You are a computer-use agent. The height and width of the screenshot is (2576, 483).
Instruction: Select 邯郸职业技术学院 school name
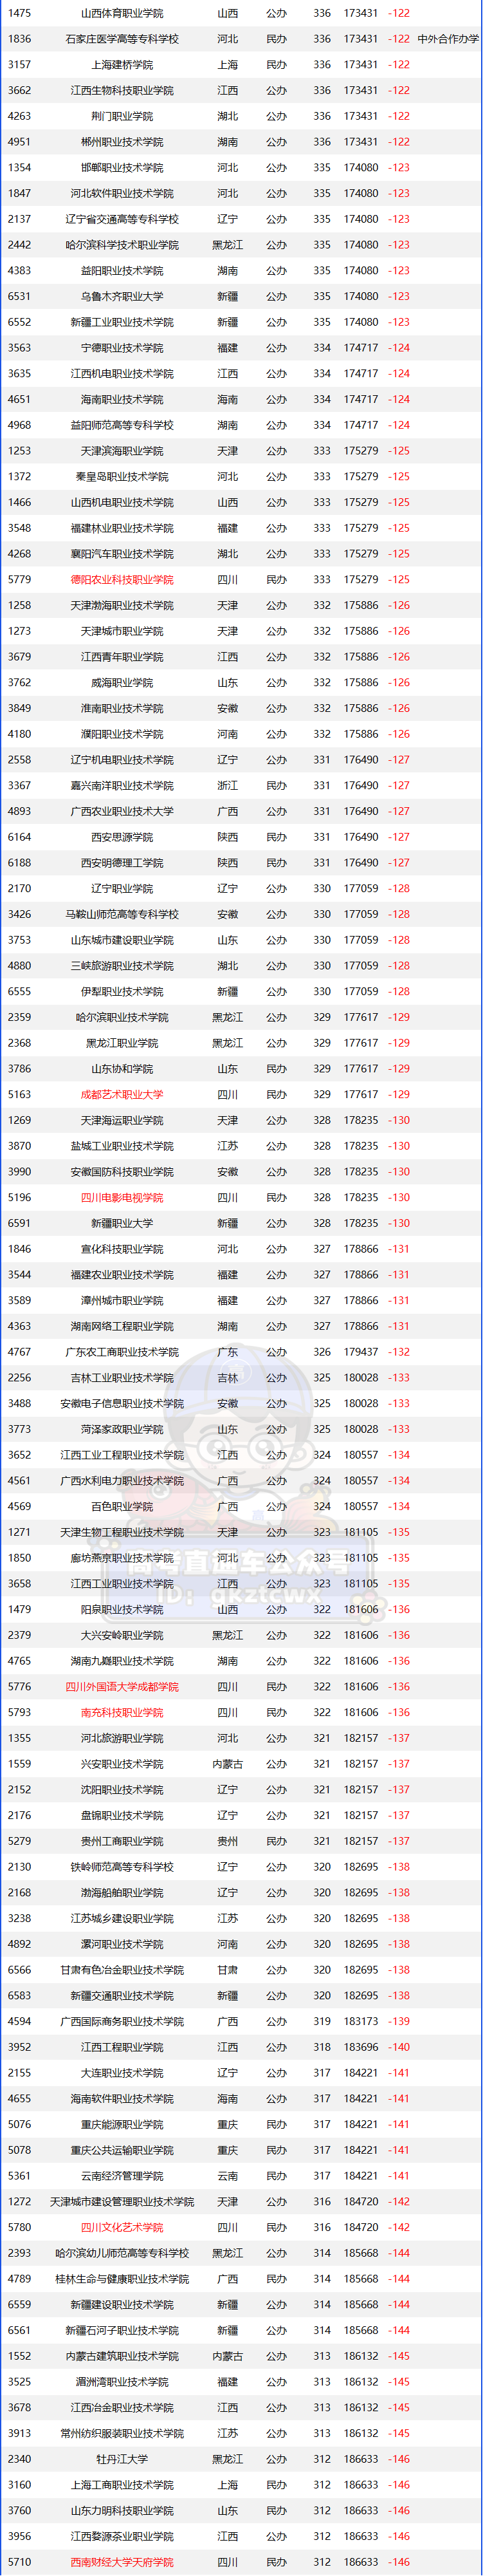click(x=122, y=168)
